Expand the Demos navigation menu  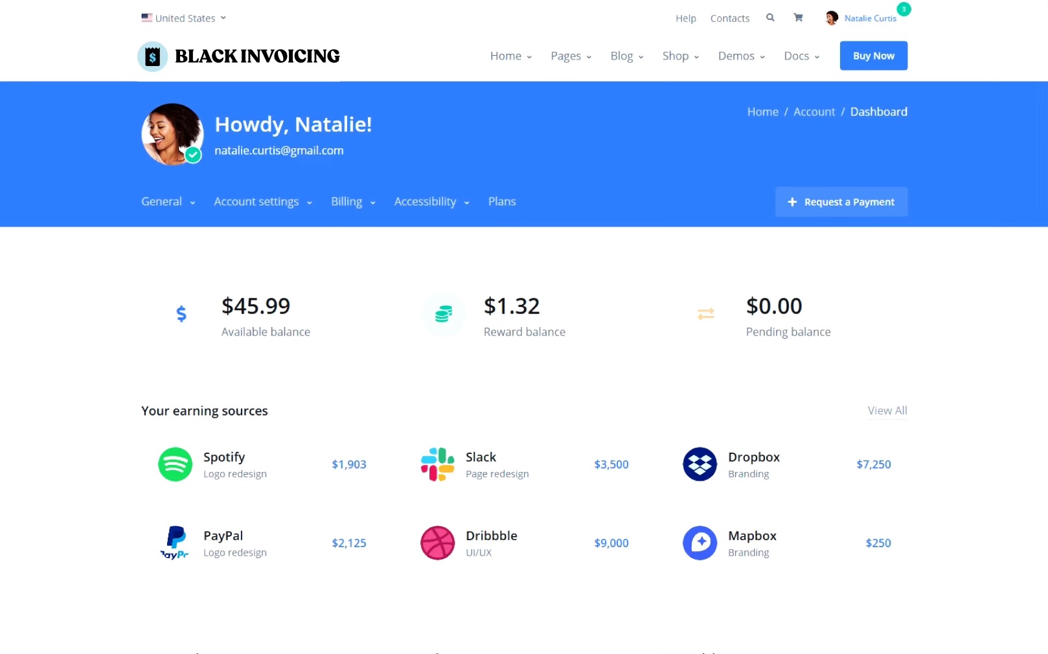click(742, 56)
